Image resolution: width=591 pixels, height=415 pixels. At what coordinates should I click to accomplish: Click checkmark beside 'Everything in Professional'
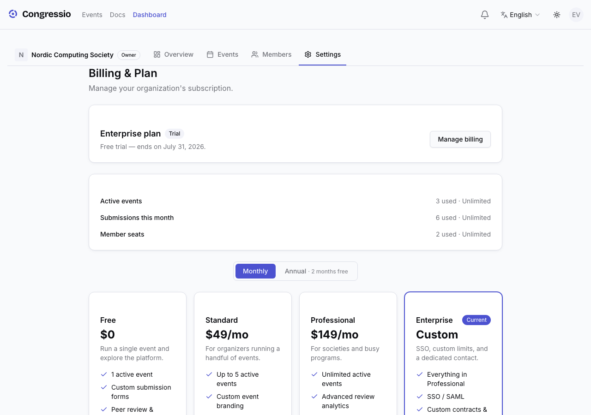point(420,374)
